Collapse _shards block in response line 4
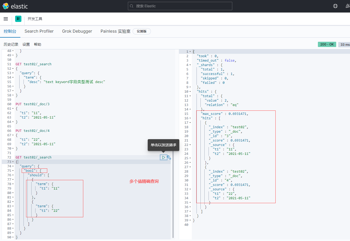This screenshot has width=350, height=241. click(190, 65)
